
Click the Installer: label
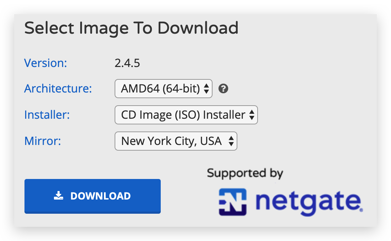(47, 115)
